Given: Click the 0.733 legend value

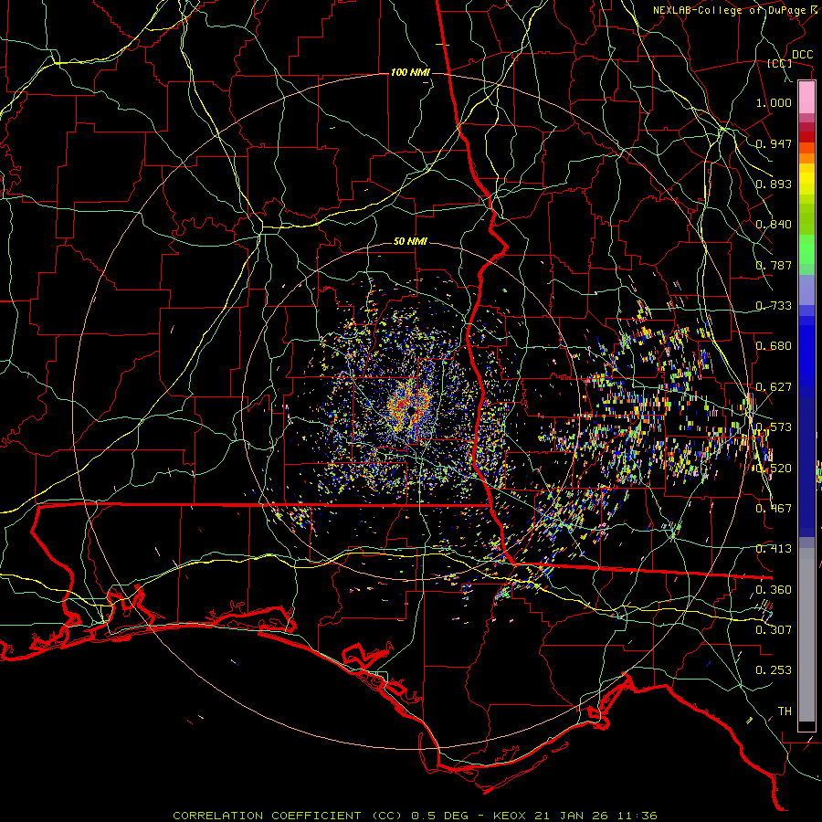Looking at the screenshot, I should [774, 306].
